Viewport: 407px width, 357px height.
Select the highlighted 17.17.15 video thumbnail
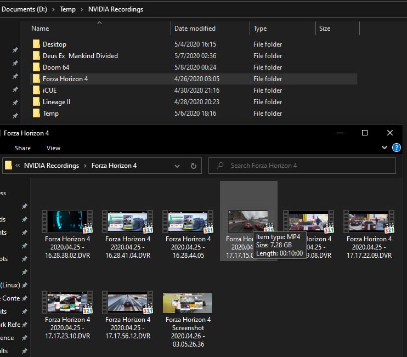(248, 222)
